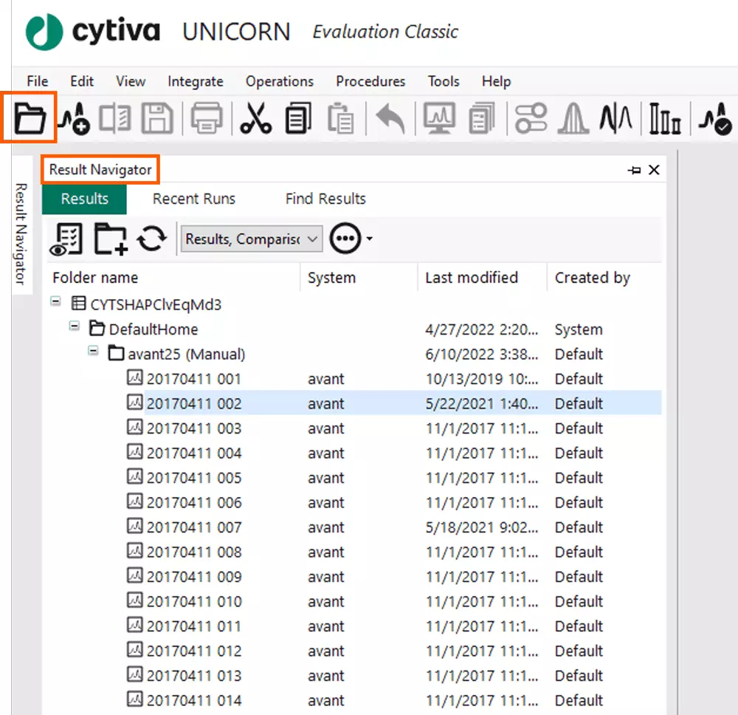Select the peak integration tool
Screen dimensions: 738x715
(573, 118)
